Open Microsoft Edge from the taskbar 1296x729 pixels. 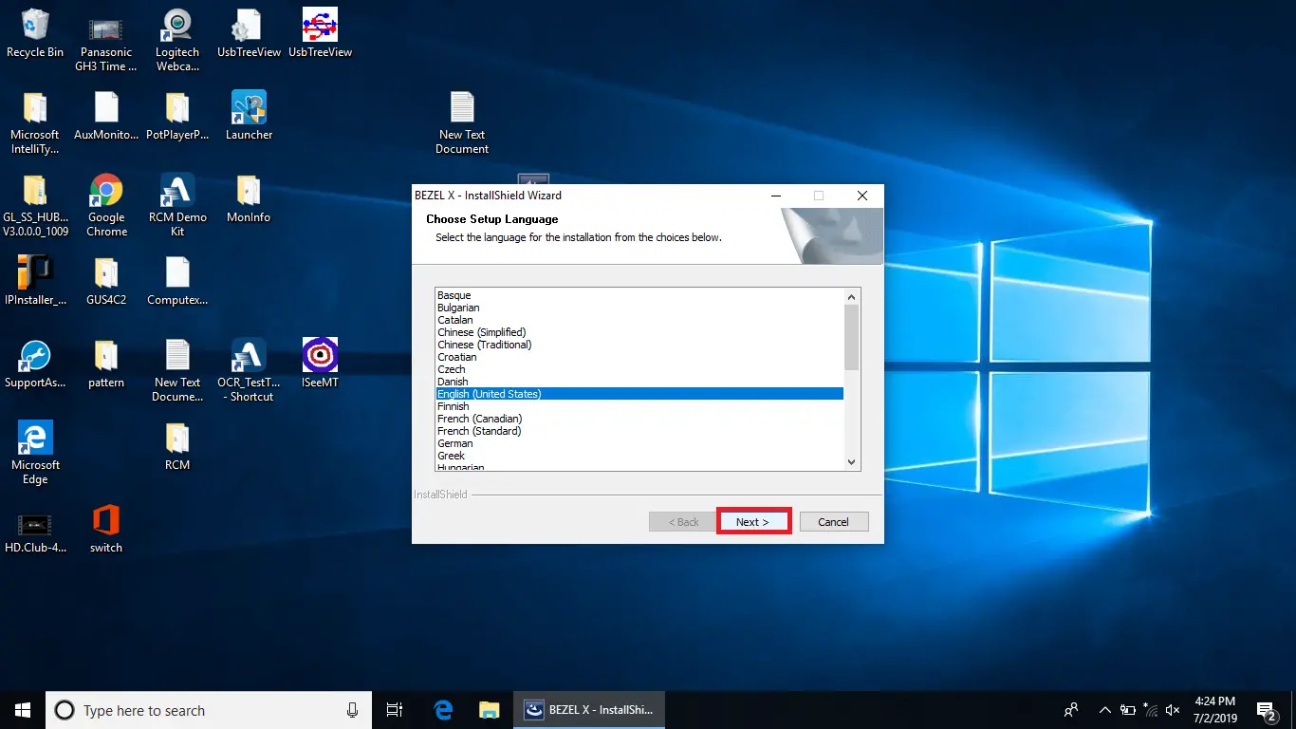(x=442, y=709)
